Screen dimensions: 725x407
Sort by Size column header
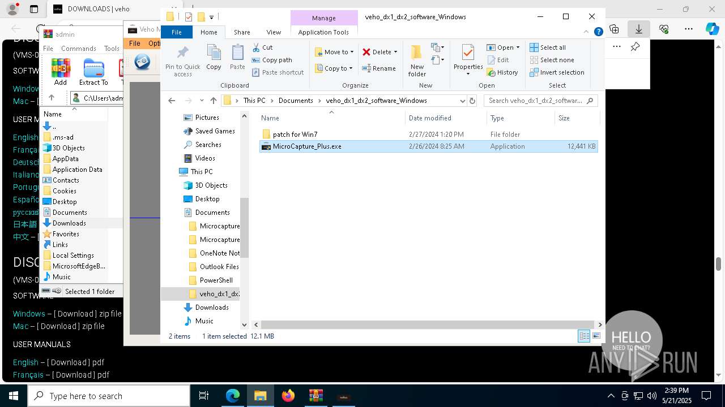tap(577, 118)
